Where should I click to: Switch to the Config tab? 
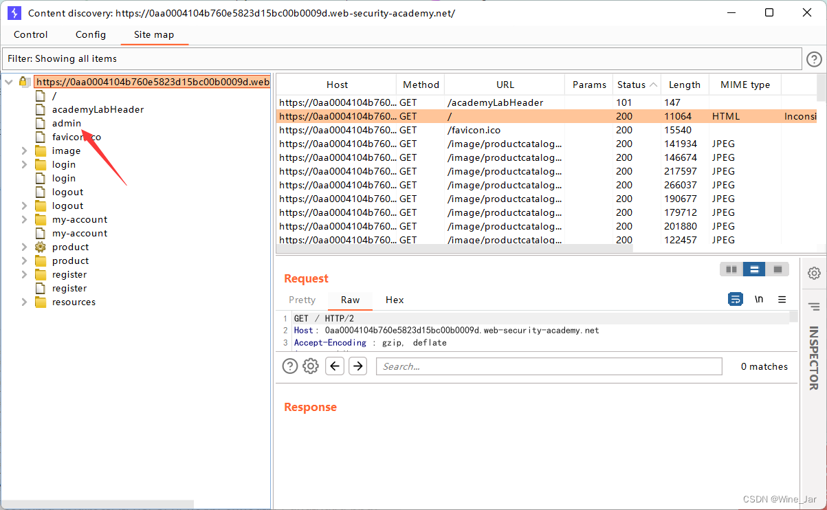coord(91,34)
